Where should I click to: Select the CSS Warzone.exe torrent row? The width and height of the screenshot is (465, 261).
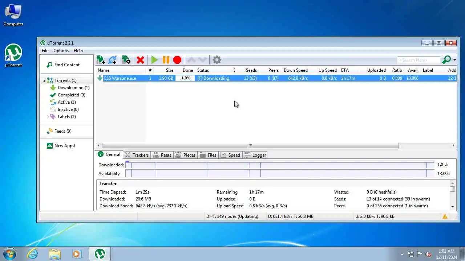[276, 78]
